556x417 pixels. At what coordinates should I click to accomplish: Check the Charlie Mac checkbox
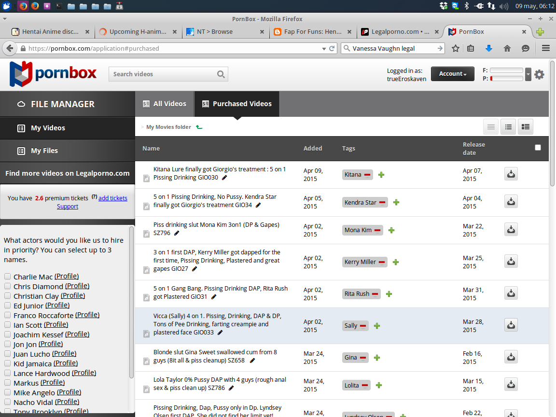click(8, 277)
